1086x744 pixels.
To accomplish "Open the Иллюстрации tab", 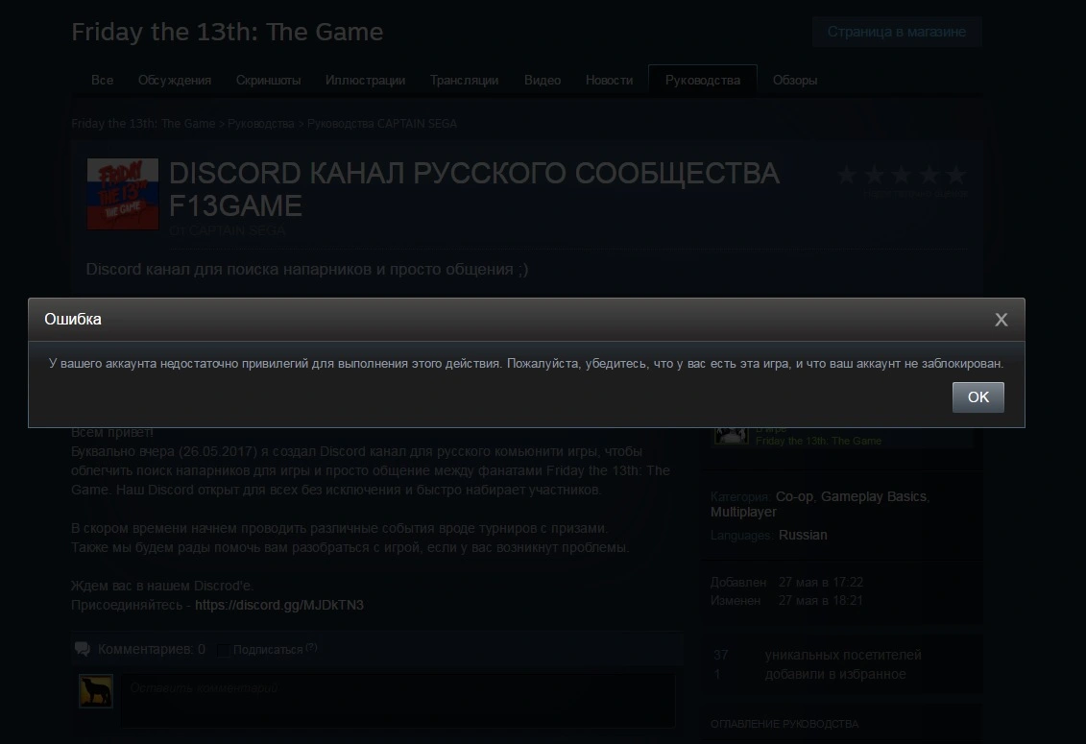I will click(x=365, y=81).
